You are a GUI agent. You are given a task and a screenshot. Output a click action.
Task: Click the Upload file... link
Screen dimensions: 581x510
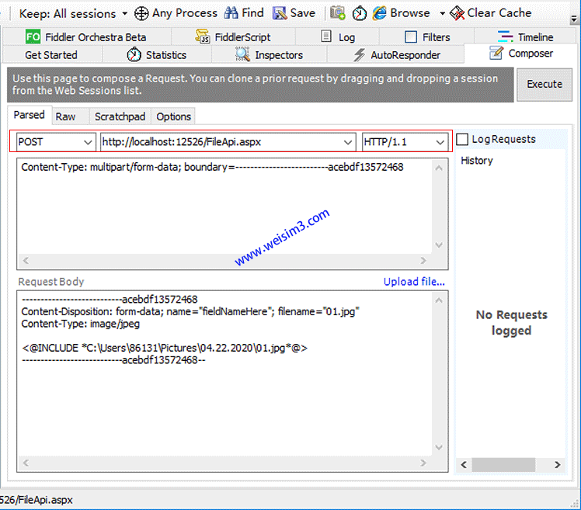click(414, 282)
